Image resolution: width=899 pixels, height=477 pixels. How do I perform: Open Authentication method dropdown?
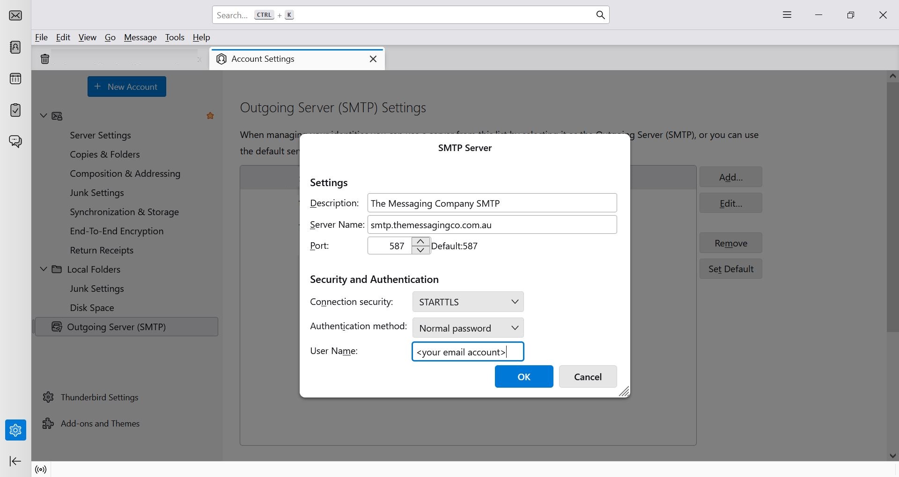[x=468, y=328]
